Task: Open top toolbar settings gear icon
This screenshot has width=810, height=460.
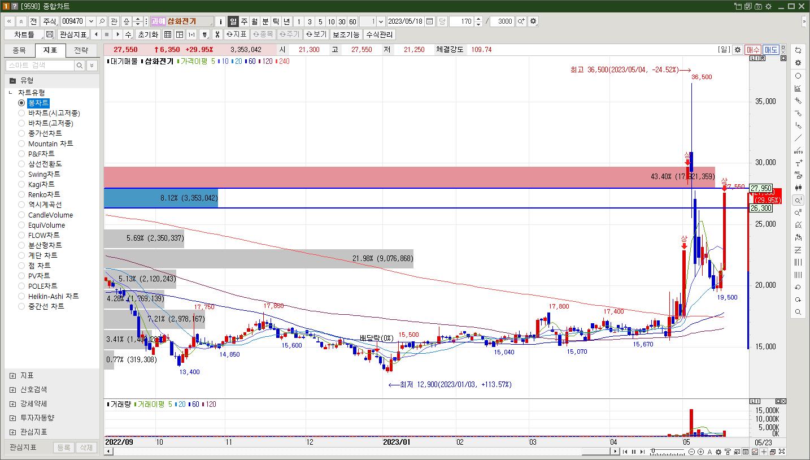Action: coord(533,21)
